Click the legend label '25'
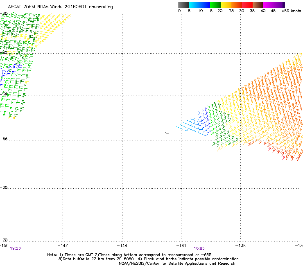Image resolution: width=303 pixels, height=266 pixels. point(231,11)
